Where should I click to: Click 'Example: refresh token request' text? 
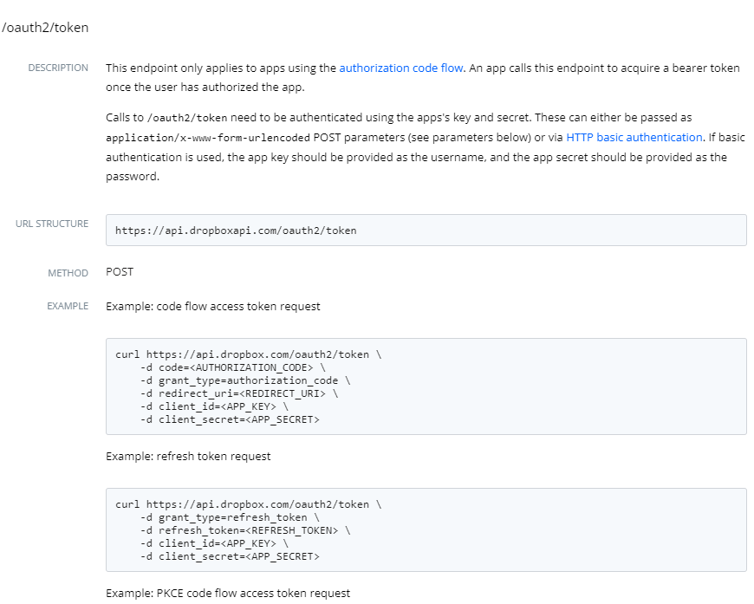click(x=188, y=457)
